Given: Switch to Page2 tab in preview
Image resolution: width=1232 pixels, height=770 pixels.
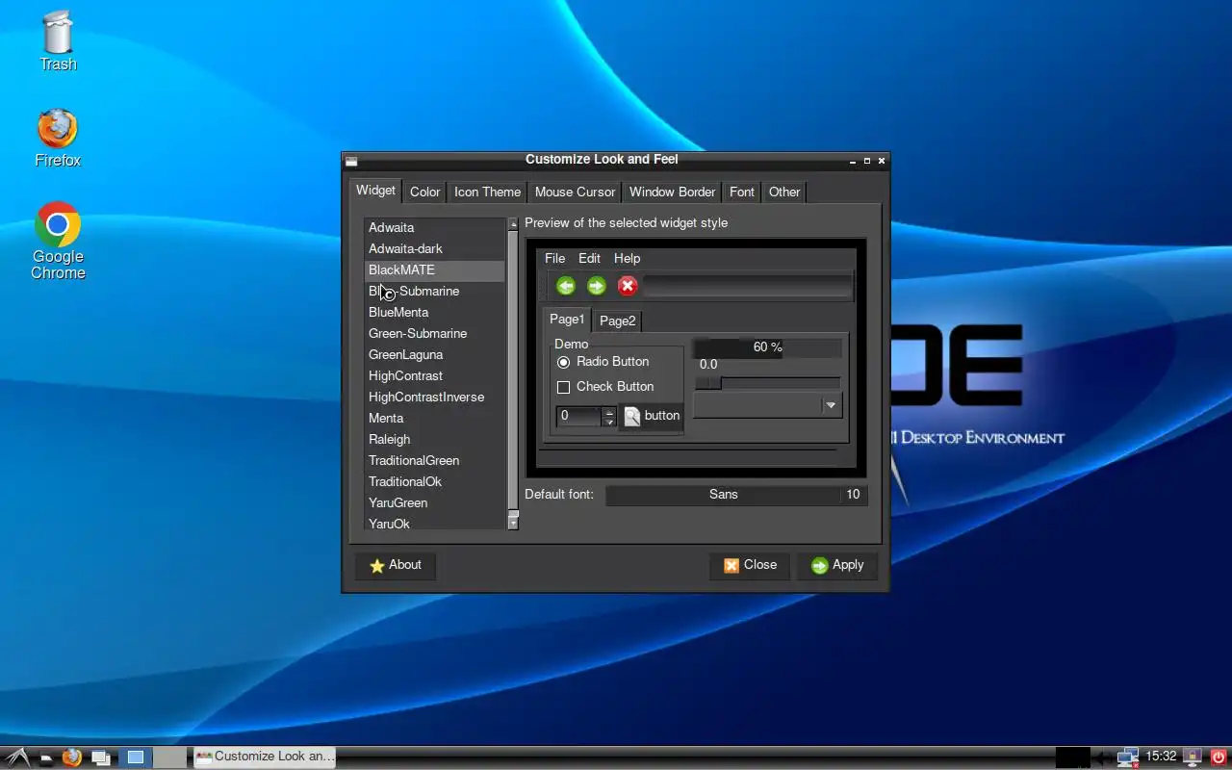Looking at the screenshot, I should (x=617, y=321).
